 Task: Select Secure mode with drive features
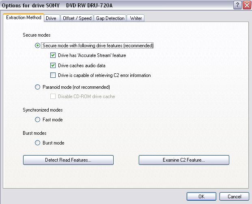point(38,46)
